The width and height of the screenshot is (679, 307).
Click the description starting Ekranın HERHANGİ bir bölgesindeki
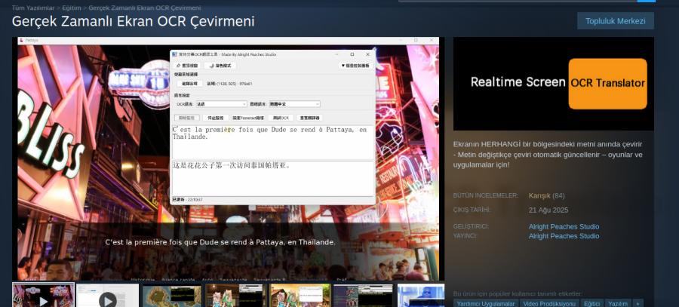click(x=548, y=154)
